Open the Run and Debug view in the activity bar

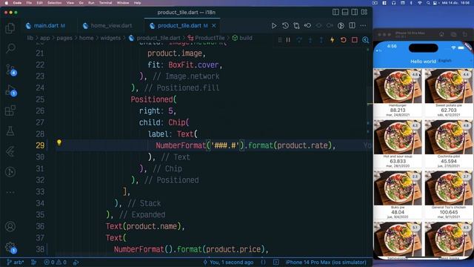(11, 90)
